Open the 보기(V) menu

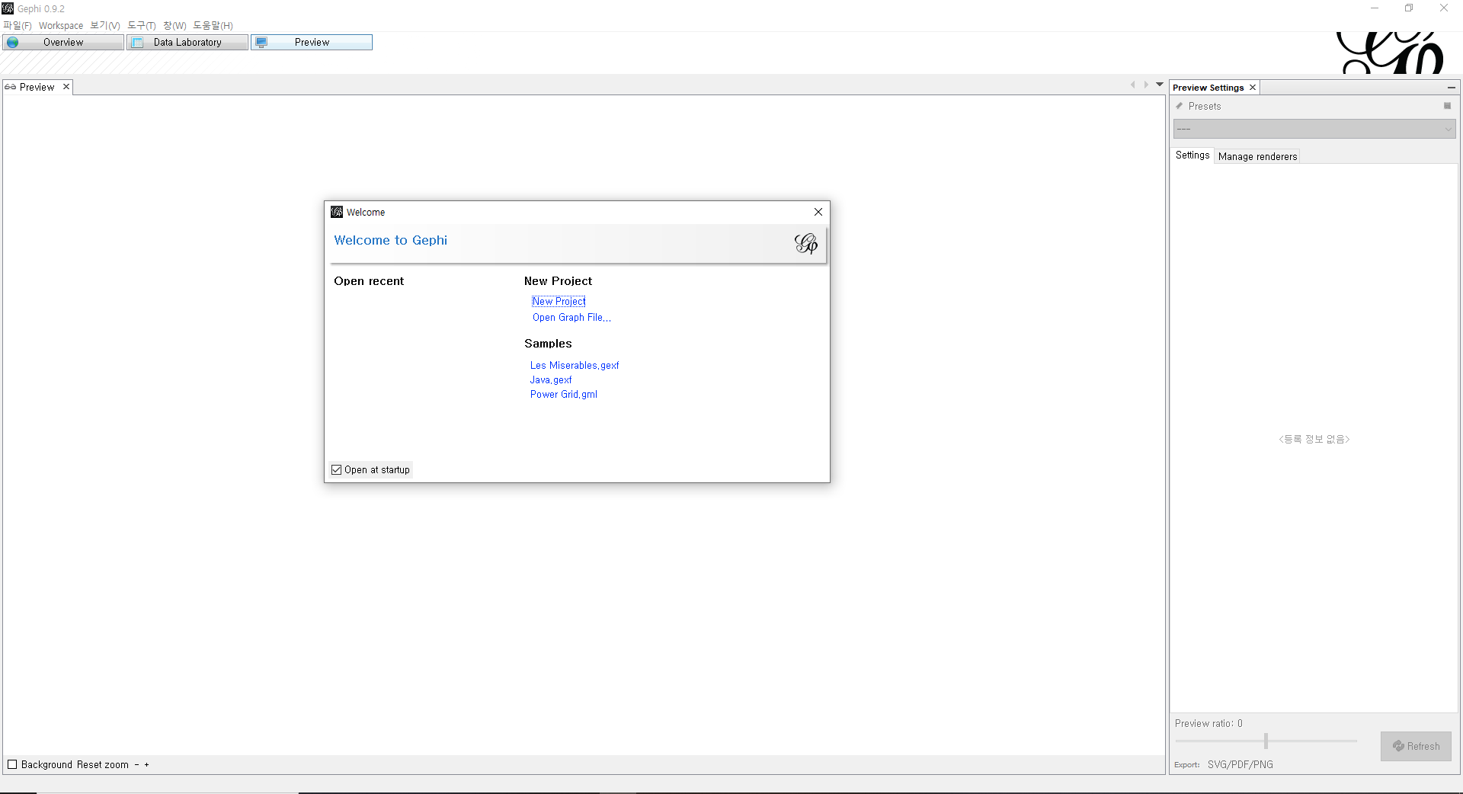point(105,25)
